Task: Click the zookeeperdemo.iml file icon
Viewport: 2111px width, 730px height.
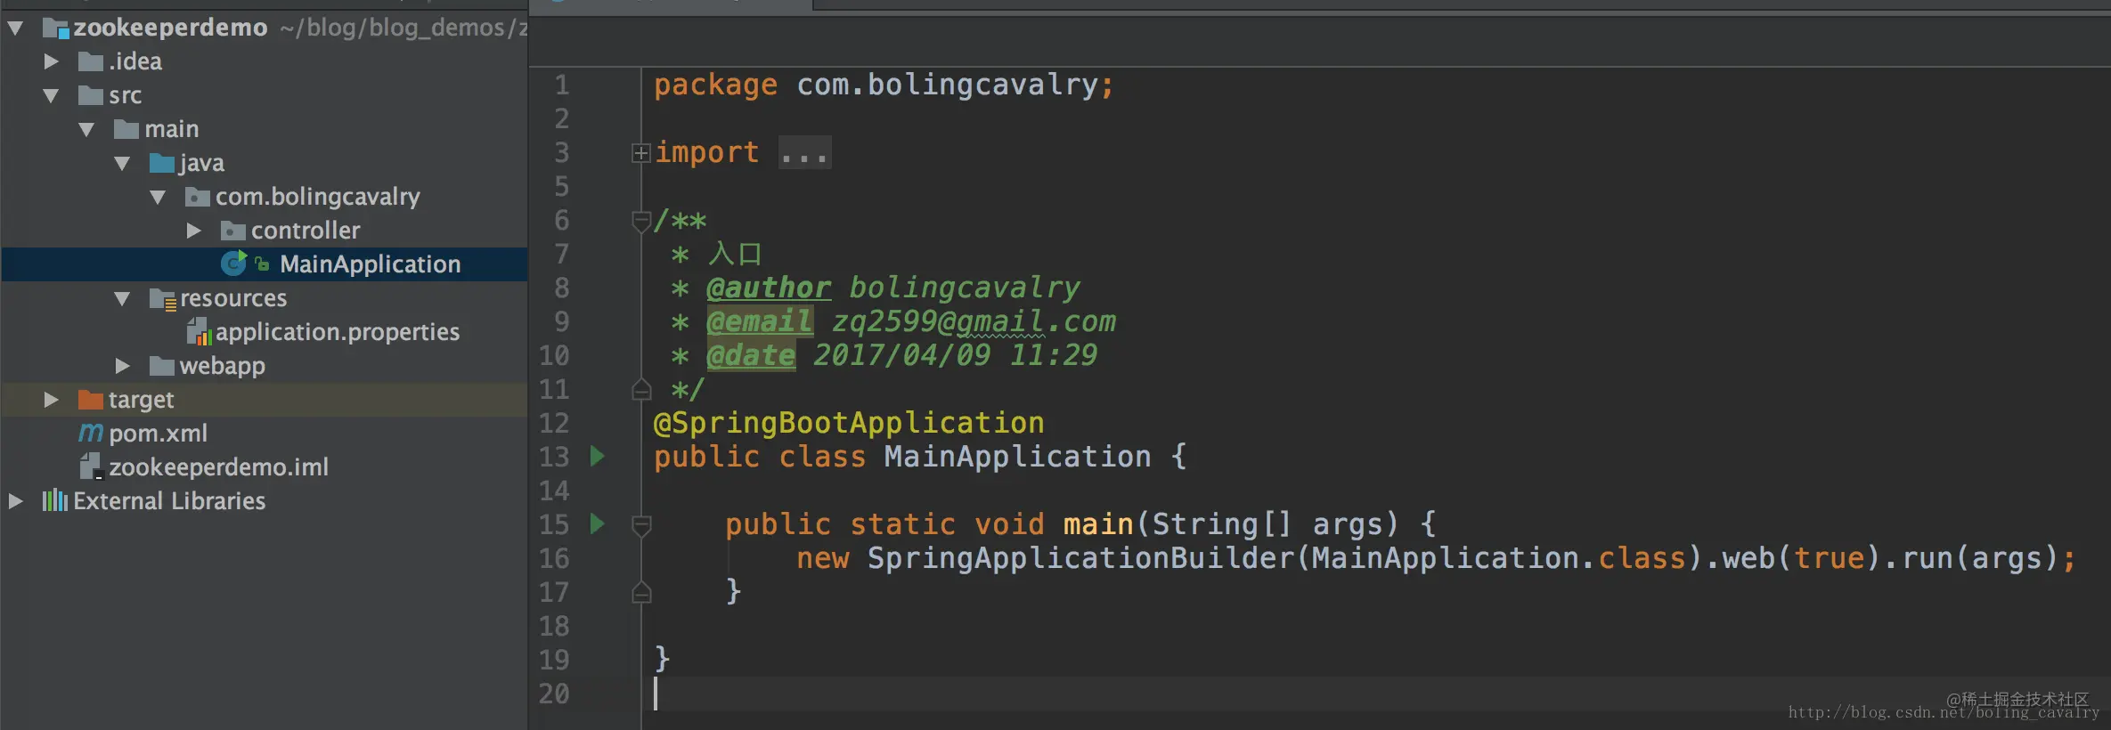Action: [x=91, y=466]
